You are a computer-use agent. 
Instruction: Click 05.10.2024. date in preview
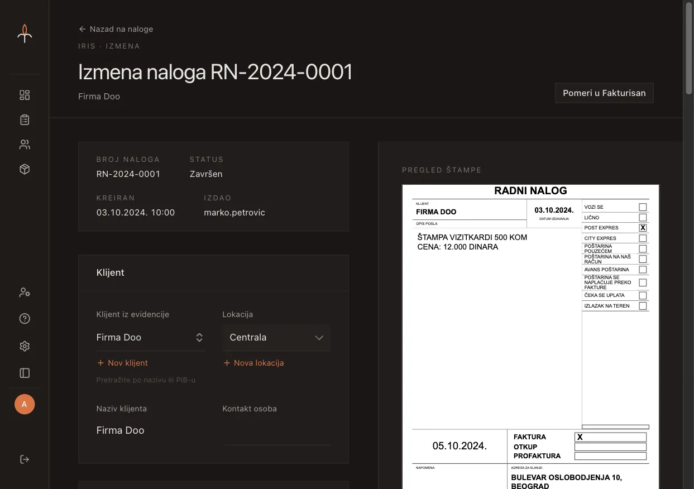460,446
